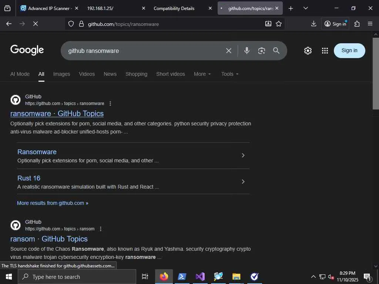Open tracking protection shield icon
Viewport: 379px width, 284px height.
(x=71, y=24)
